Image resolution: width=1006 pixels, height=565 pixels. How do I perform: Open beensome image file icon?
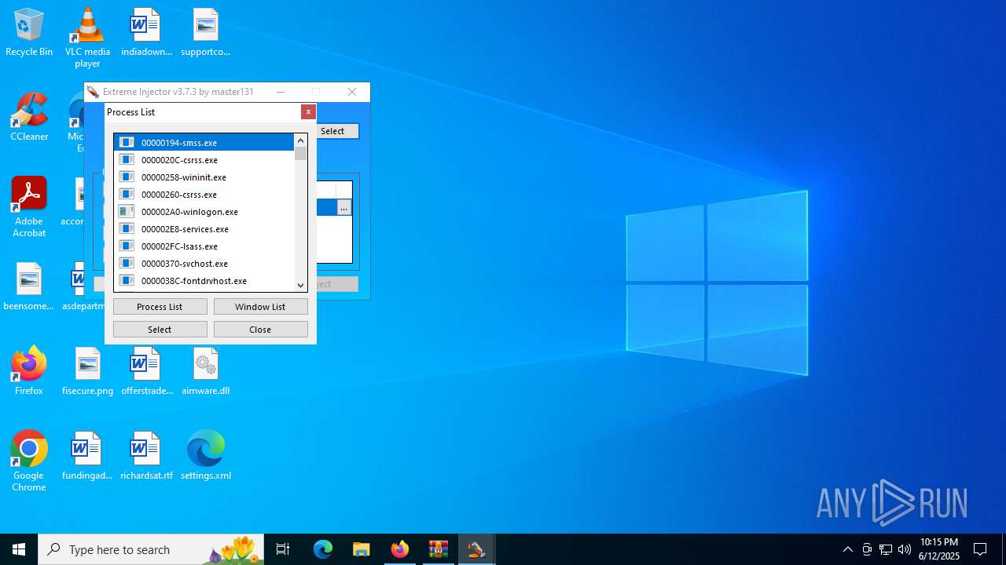pos(29,287)
